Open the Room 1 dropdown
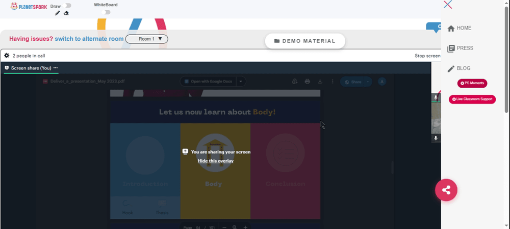510x229 pixels. [x=147, y=39]
